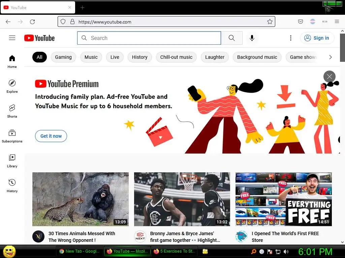Click the Sign in button
The image size is (345, 258).
[x=317, y=38]
